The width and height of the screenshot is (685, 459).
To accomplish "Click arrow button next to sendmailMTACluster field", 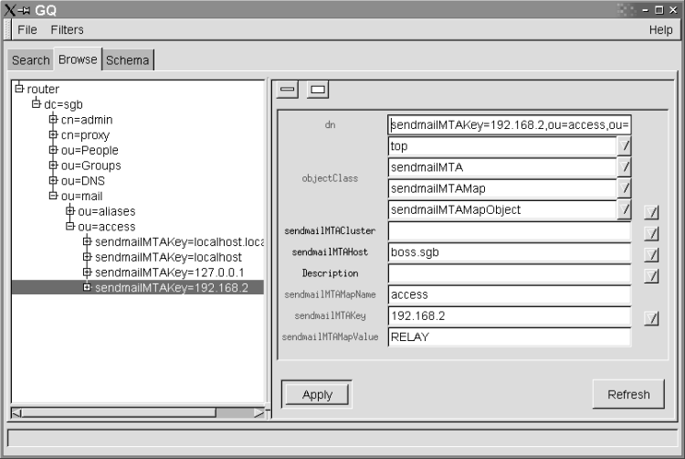I will pos(650,232).
